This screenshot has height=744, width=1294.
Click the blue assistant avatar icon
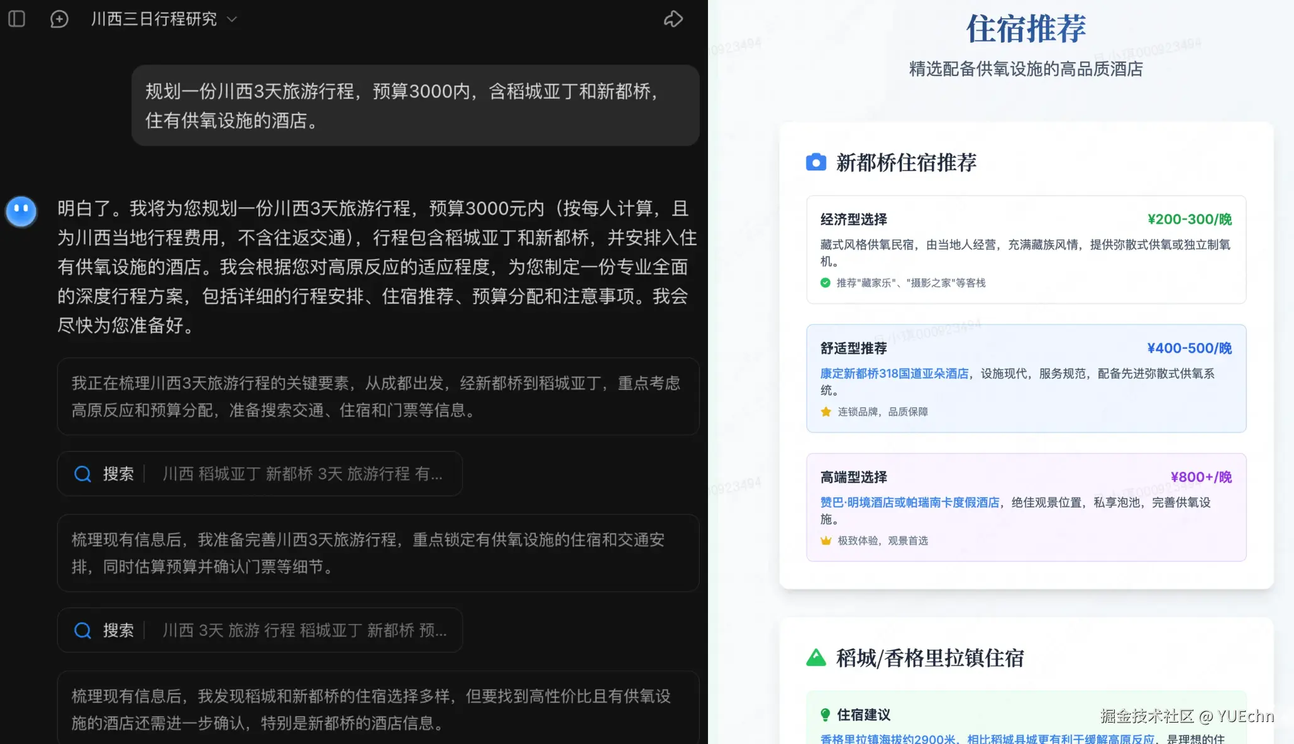click(x=21, y=211)
